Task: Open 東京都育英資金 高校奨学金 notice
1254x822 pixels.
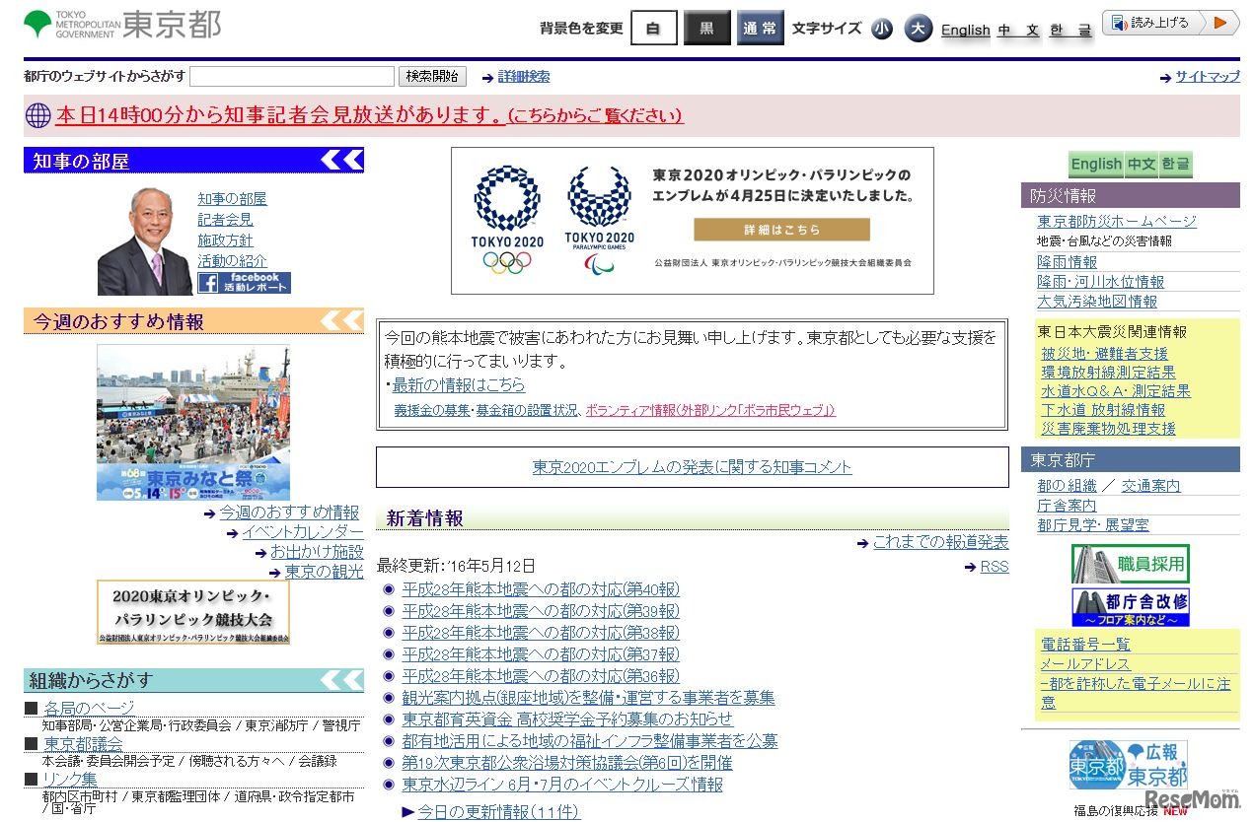Action: [567, 719]
